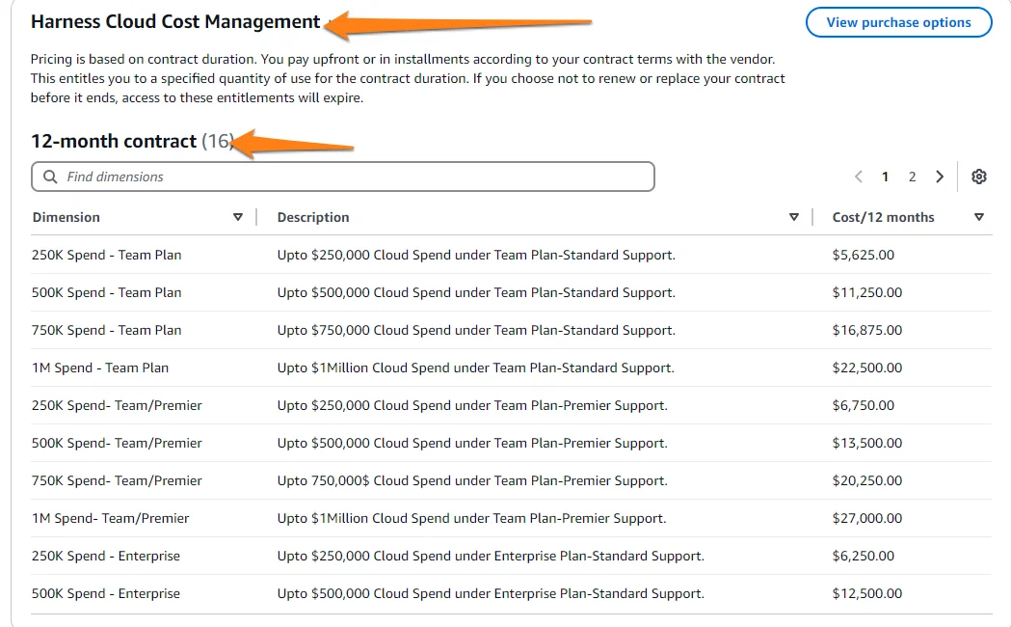Click View purchase options button

(898, 22)
